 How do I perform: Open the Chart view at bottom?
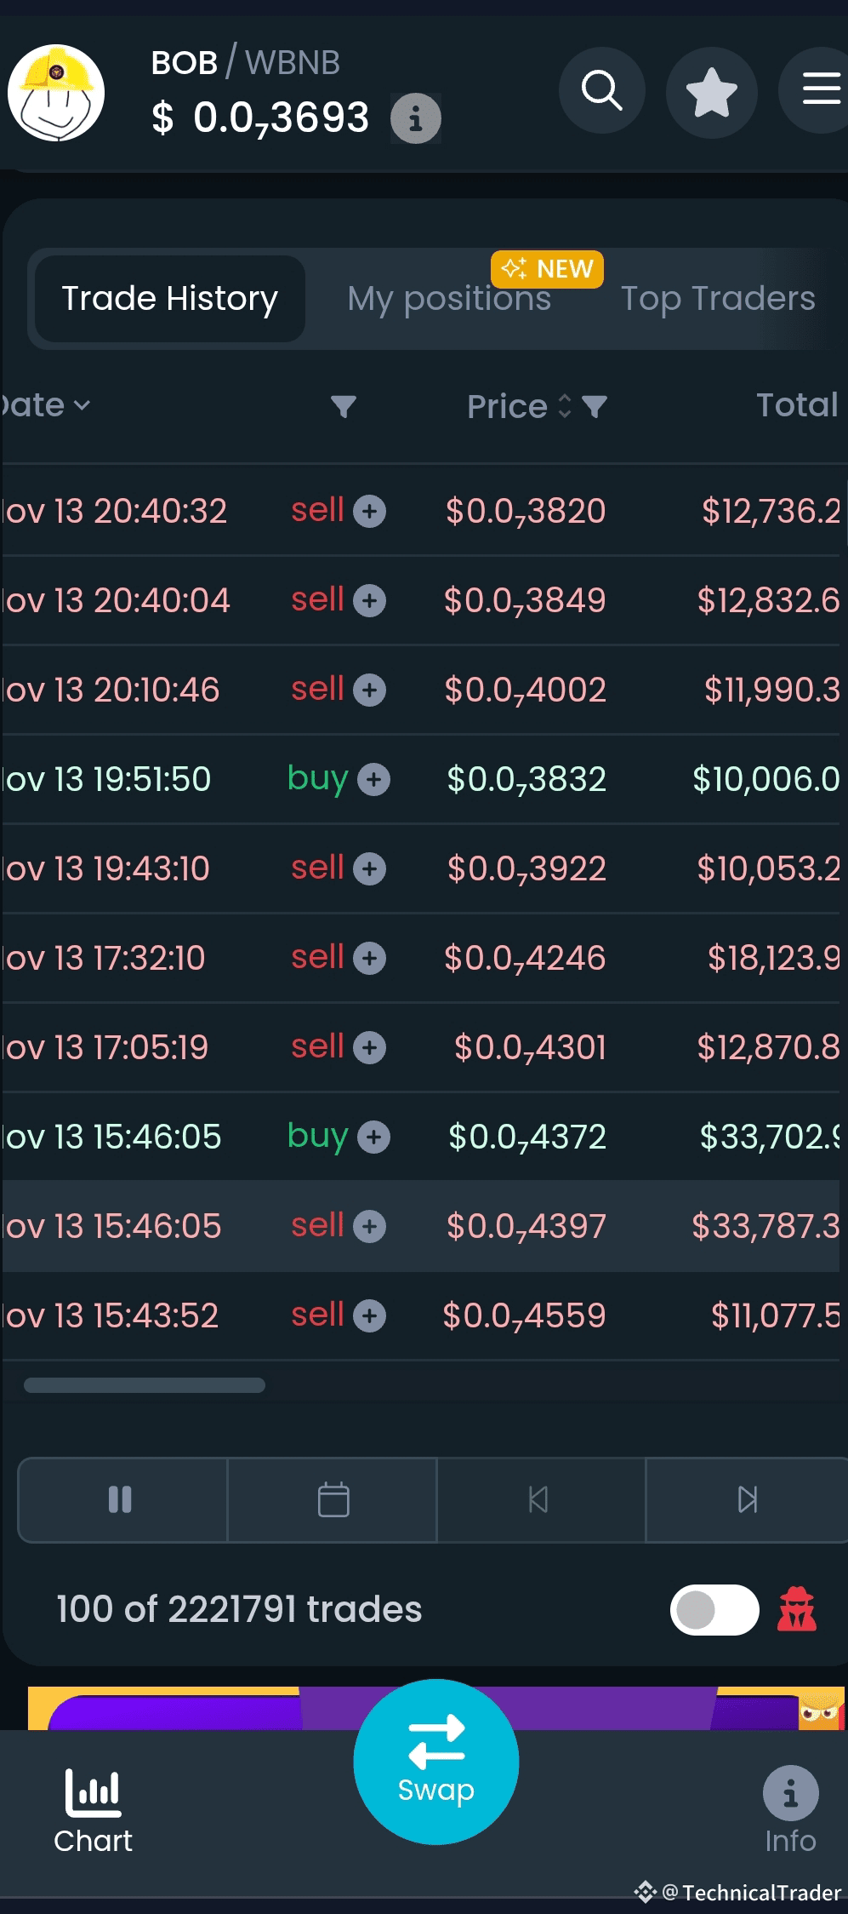coord(94,1811)
